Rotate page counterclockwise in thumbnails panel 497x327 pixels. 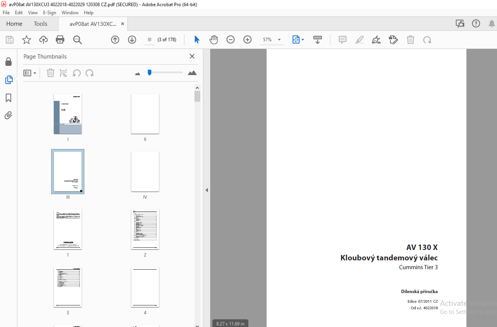pyautogui.click(x=77, y=73)
